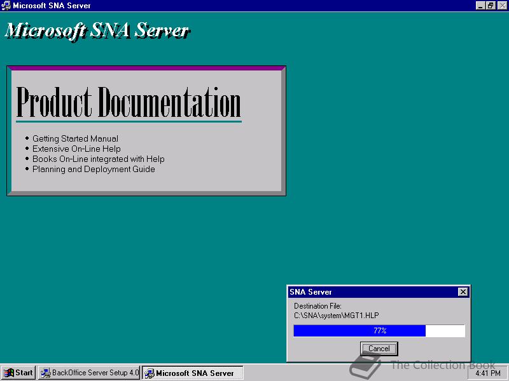Viewport: 509px width, 381px height.
Task: Cancel the SNA Server file copy
Action: pyautogui.click(x=379, y=349)
